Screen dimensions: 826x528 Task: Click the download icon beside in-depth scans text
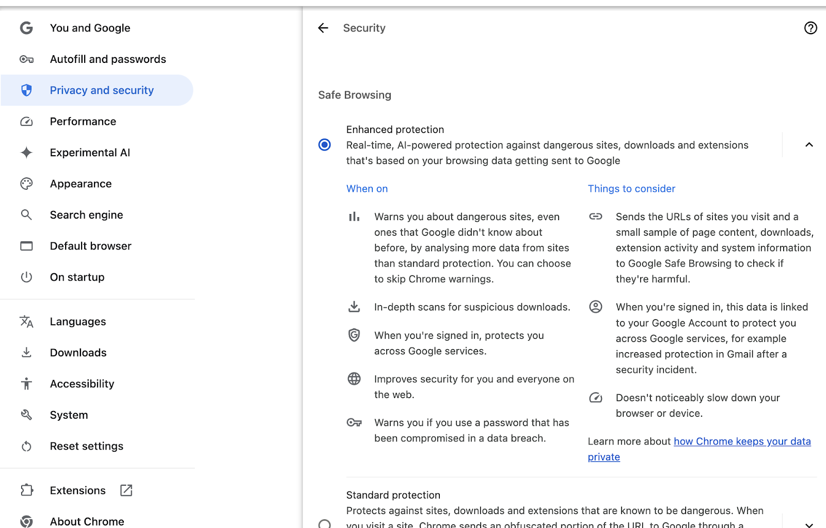[354, 307]
